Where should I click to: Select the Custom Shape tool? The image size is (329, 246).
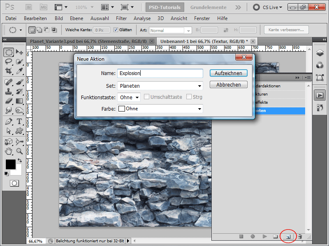click(19, 131)
